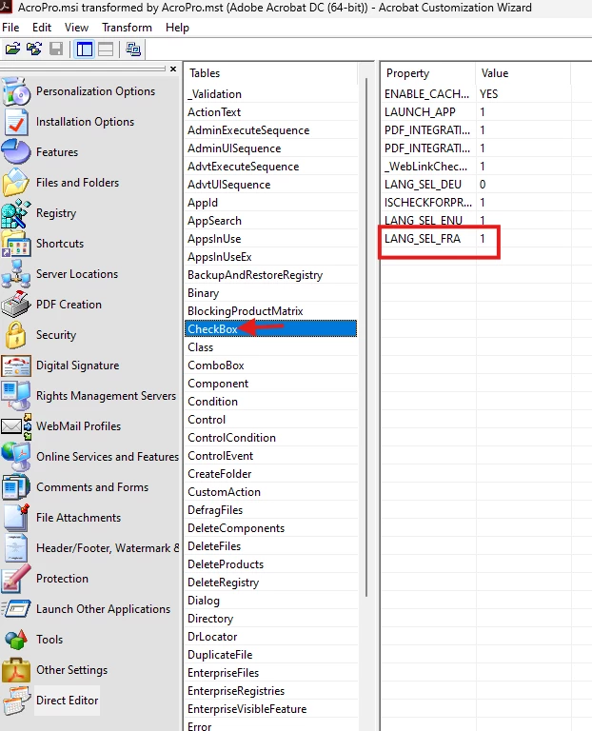592x731 pixels.
Task: Select the DeleteRegistry table
Action: click(x=271, y=583)
